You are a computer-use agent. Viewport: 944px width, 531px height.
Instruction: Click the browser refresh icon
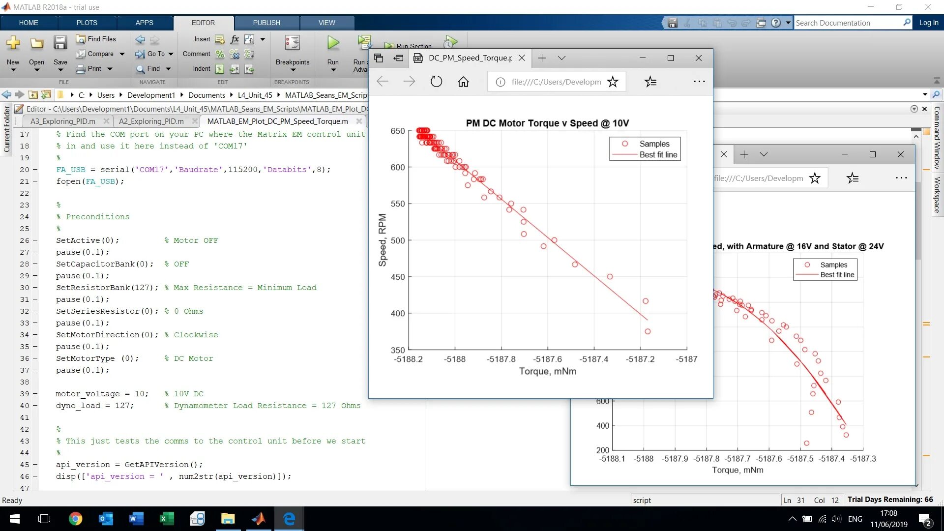(436, 82)
